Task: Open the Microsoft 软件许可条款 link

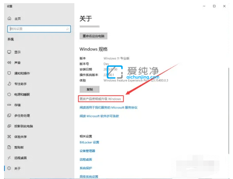Action: click(x=99, y=116)
